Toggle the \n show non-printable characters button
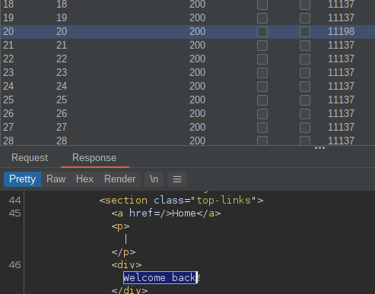 pos(154,179)
